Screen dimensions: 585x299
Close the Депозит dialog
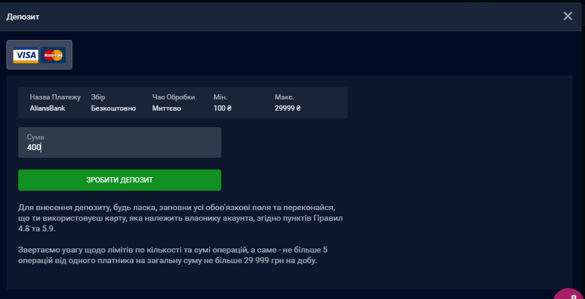pyautogui.click(x=567, y=16)
